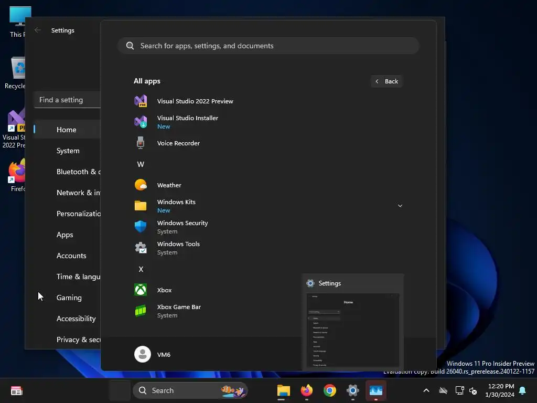
Task: Open Windows Security shield icon
Action: click(x=141, y=227)
